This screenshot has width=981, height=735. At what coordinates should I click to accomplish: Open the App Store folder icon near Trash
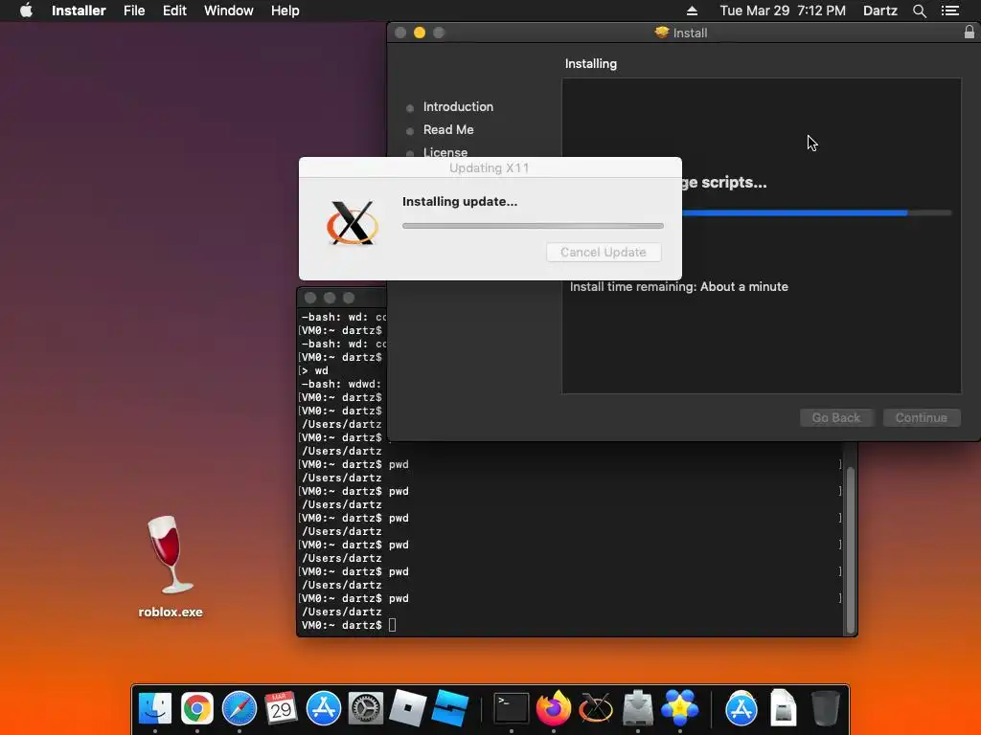coord(741,709)
